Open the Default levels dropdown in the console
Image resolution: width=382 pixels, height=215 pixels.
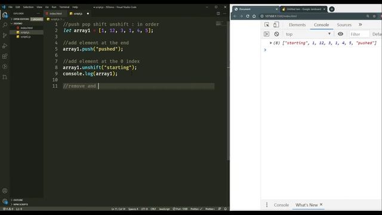point(377,34)
